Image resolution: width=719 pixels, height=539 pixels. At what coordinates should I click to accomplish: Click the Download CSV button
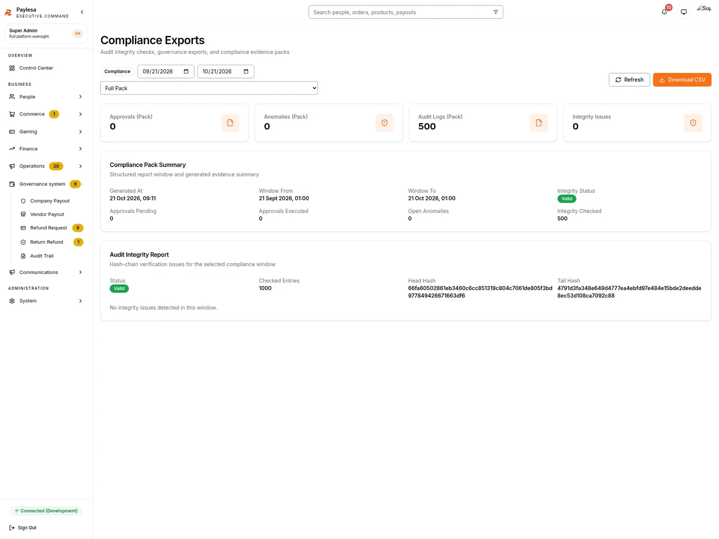[682, 80]
